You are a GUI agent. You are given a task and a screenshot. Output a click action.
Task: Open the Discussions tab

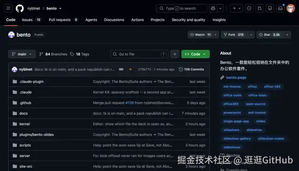[x=114, y=20]
